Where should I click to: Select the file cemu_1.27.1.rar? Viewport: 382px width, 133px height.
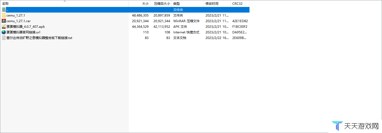[x=19, y=21]
